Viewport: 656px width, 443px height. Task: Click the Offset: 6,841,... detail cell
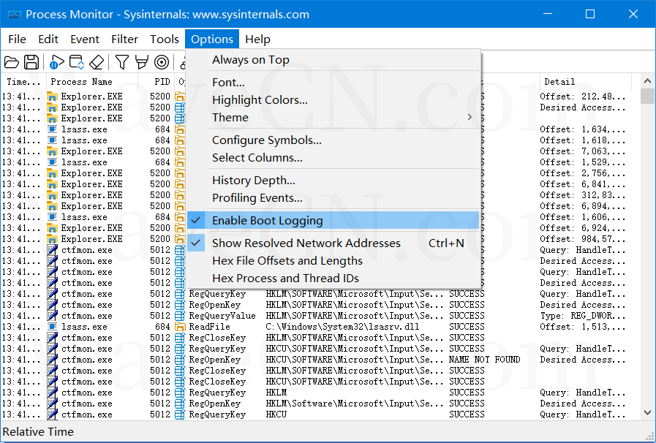582,184
